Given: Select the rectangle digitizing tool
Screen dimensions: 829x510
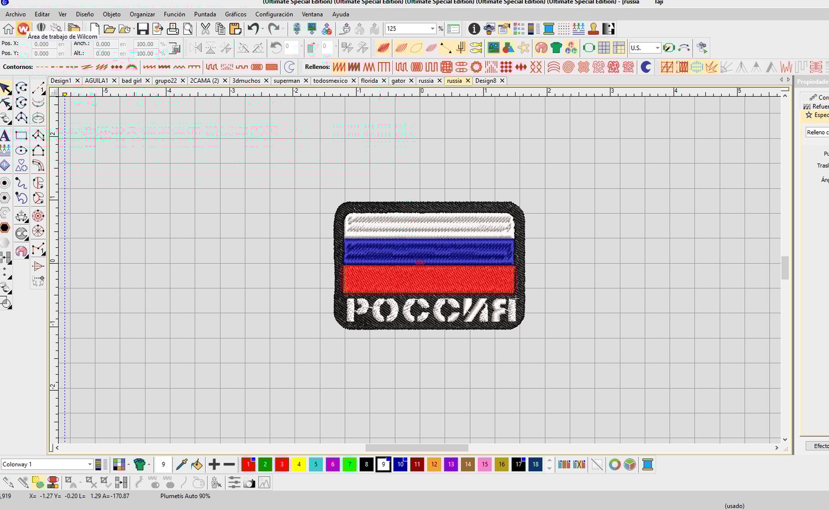Looking at the screenshot, I should 22,135.
